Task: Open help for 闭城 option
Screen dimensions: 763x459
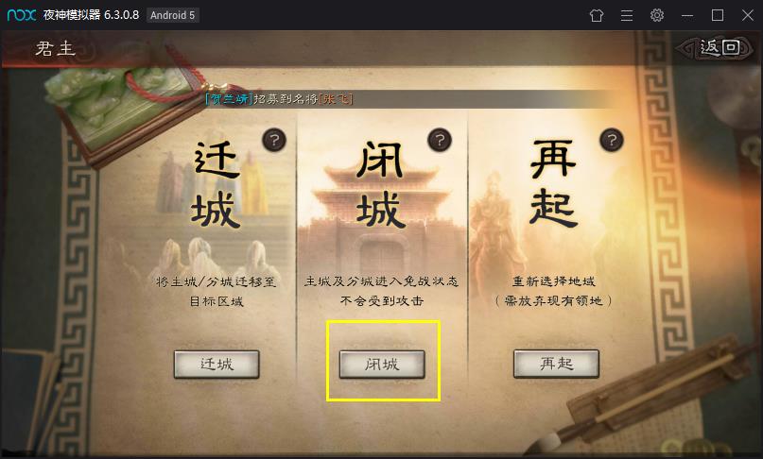Action: click(440, 141)
